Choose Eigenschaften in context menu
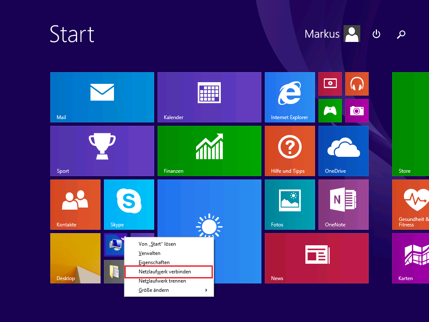Viewport: 429px width, 322px height. point(169,262)
